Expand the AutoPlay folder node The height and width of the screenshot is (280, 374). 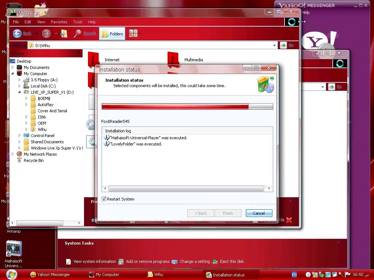[26, 105]
